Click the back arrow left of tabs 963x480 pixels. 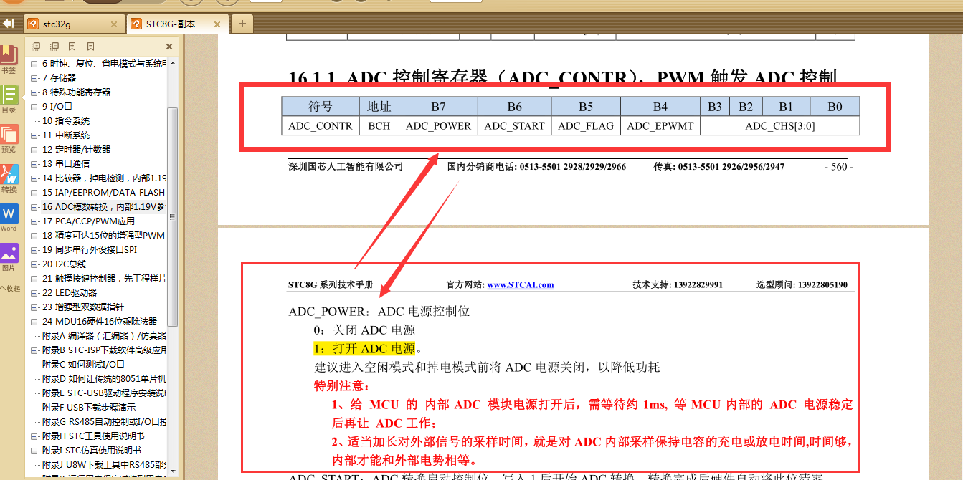tap(9, 24)
